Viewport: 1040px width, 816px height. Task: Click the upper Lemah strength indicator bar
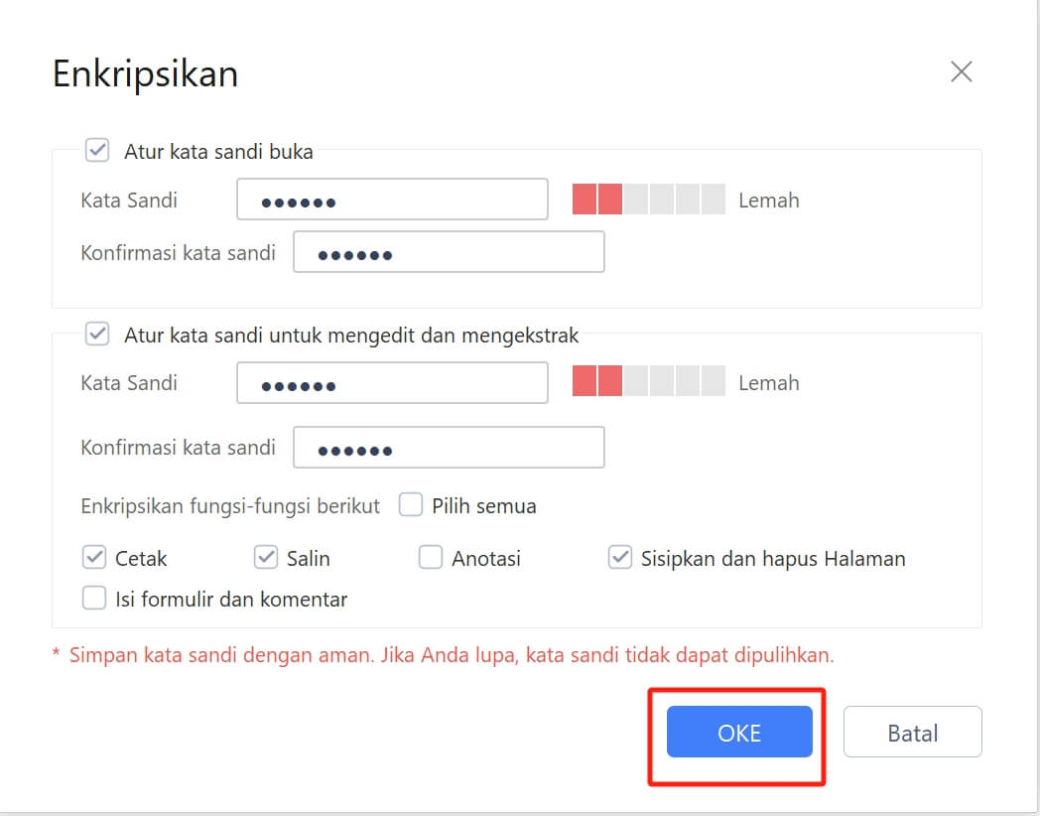pyautogui.click(x=650, y=199)
